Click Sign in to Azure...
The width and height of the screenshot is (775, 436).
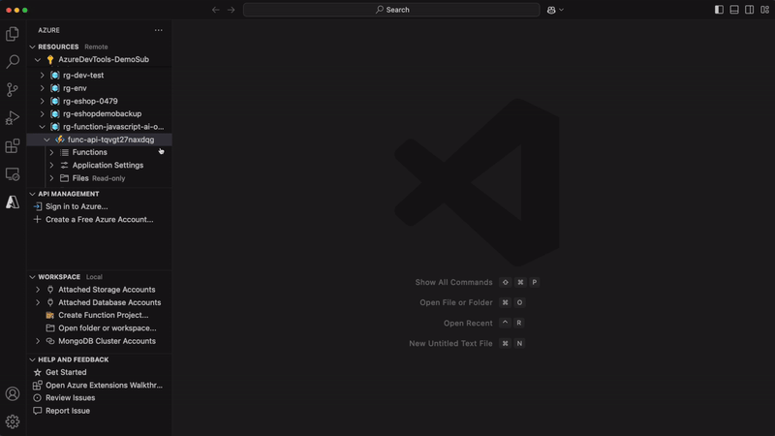coord(77,206)
